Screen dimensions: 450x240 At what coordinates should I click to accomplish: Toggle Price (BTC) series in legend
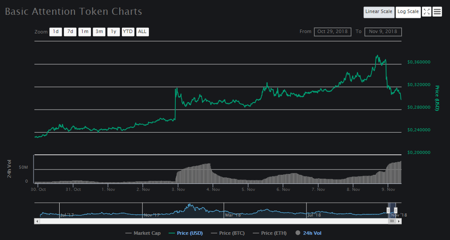pyautogui.click(x=228, y=233)
